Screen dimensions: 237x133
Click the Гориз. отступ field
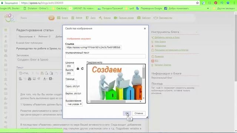[x=71, y=89]
